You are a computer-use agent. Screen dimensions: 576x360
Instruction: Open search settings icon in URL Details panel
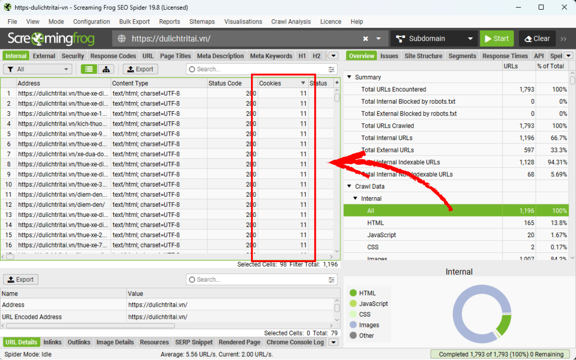tap(331, 279)
